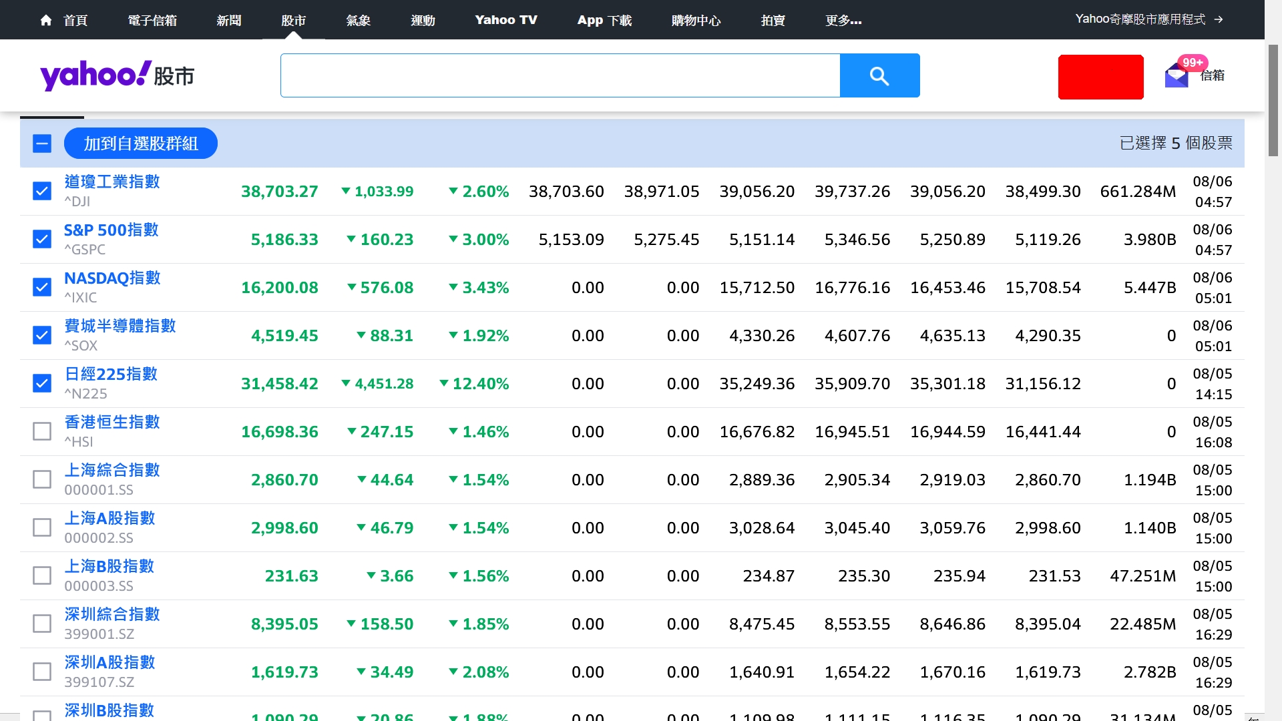Expand the 更多... menu
Screen dimensions: 1282x721
click(843, 20)
